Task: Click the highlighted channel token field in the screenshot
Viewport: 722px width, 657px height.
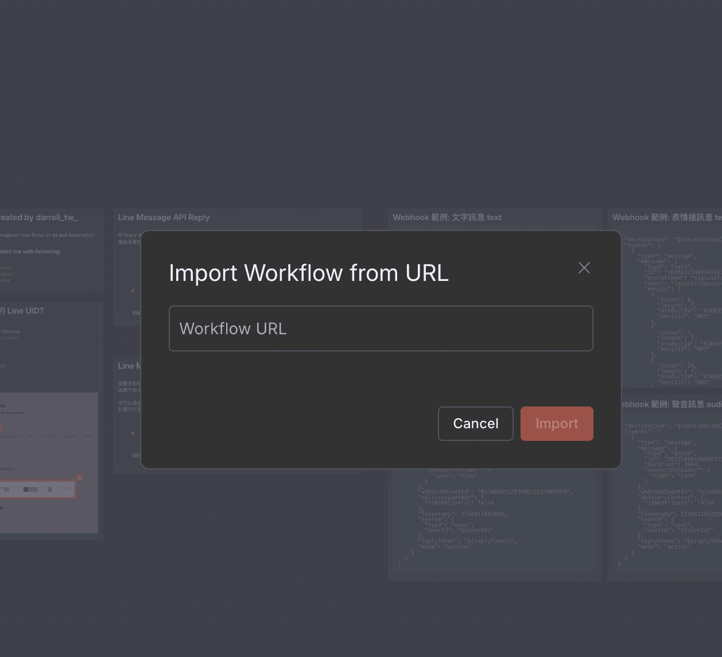Action: pos(37,489)
